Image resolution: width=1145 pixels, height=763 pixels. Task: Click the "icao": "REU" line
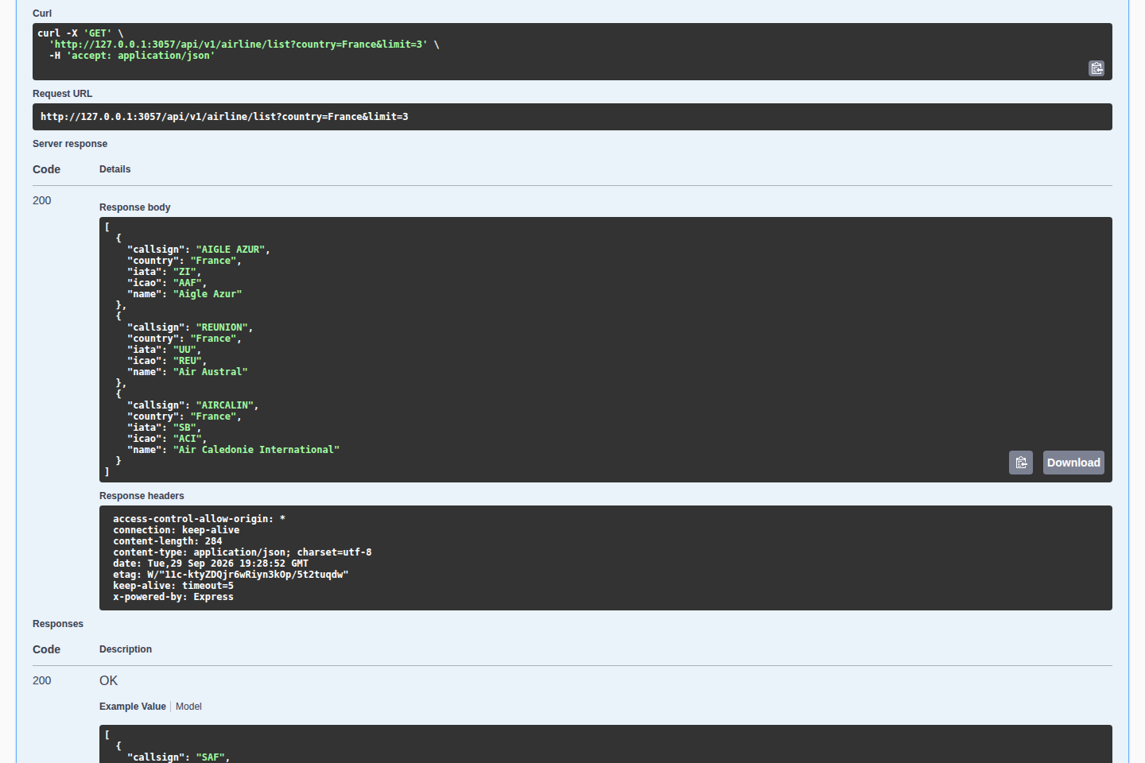click(x=167, y=361)
